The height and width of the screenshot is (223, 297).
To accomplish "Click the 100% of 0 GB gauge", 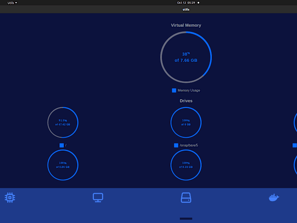I will pyautogui.click(x=186, y=122).
